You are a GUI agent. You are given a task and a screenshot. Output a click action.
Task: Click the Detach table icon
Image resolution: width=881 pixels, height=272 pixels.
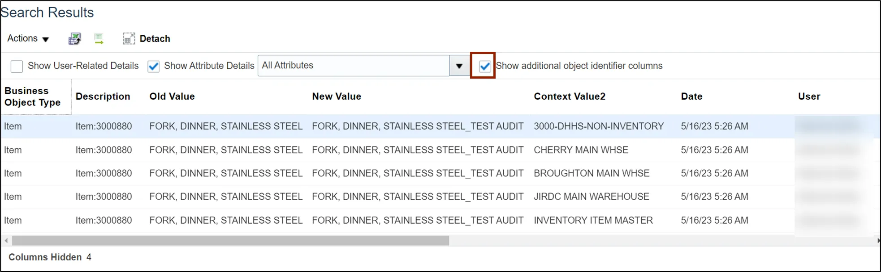coord(129,39)
